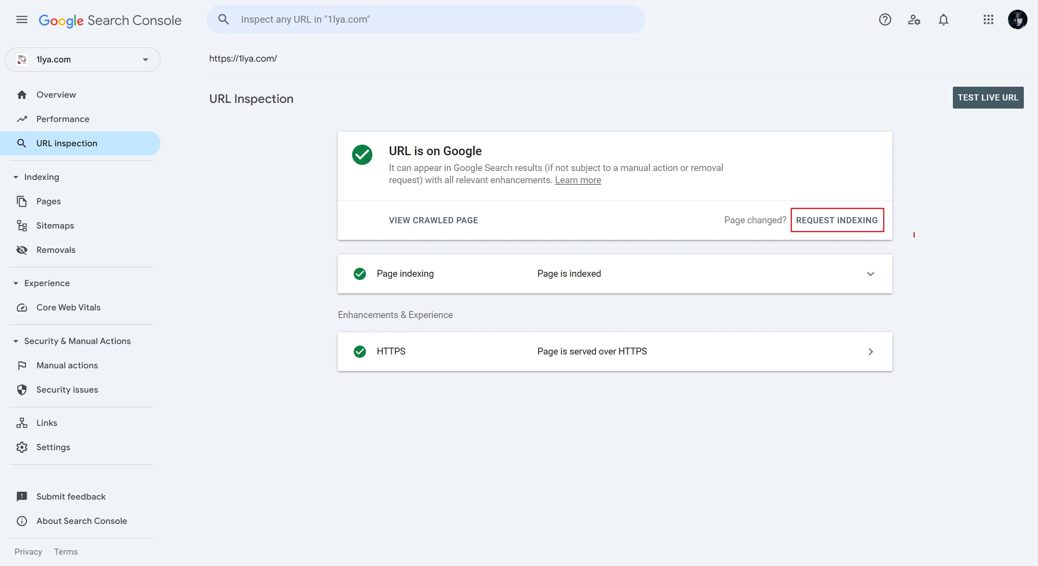
Task: Go to Overview in the sidebar
Action: pyautogui.click(x=56, y=95)
